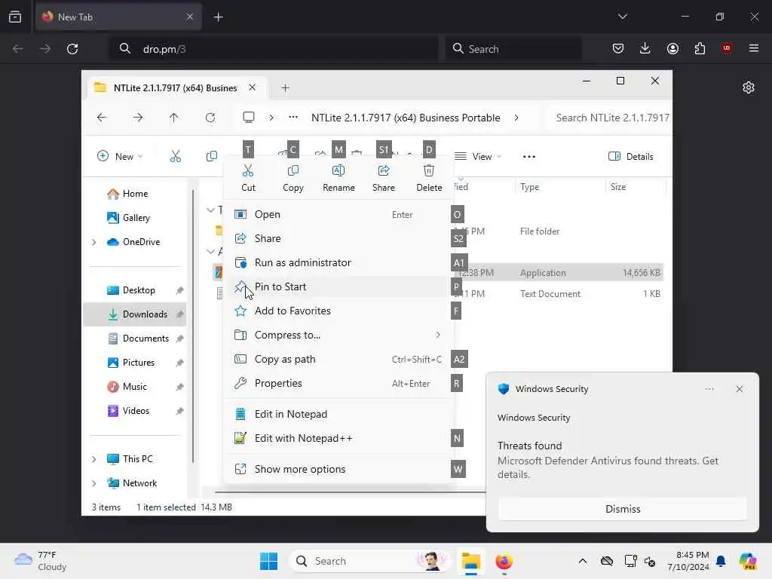Open Firefox customize new tab gear
This screenshot has height=579, width=772.
coord(749,87)
